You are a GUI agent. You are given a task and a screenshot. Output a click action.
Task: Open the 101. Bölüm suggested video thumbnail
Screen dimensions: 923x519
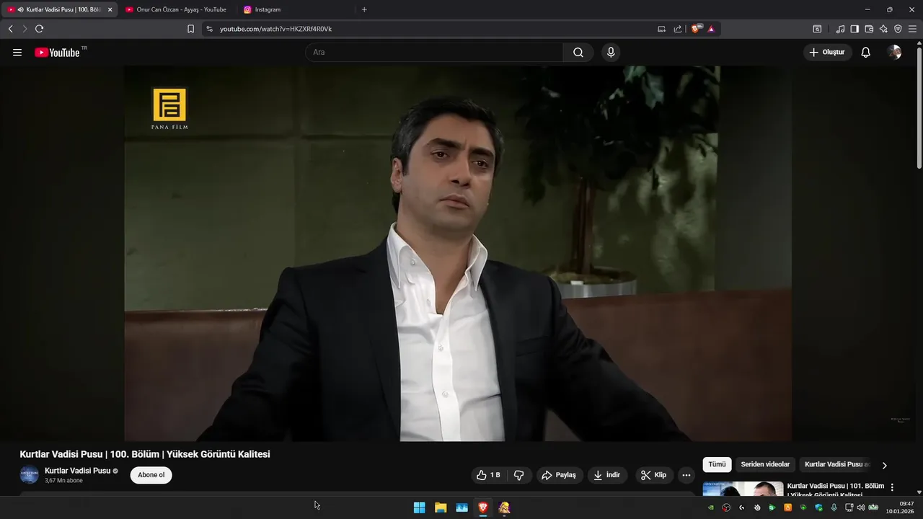click(x=743, y=489)
